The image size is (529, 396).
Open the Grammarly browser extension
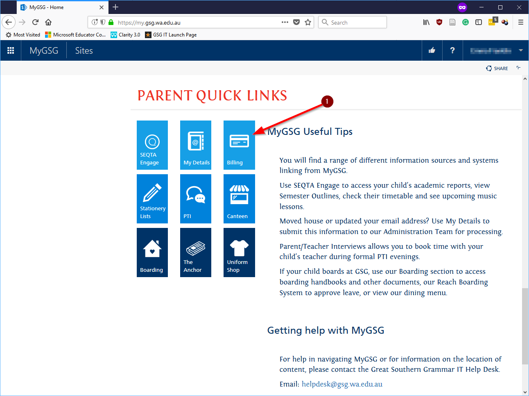pos(466,22)
